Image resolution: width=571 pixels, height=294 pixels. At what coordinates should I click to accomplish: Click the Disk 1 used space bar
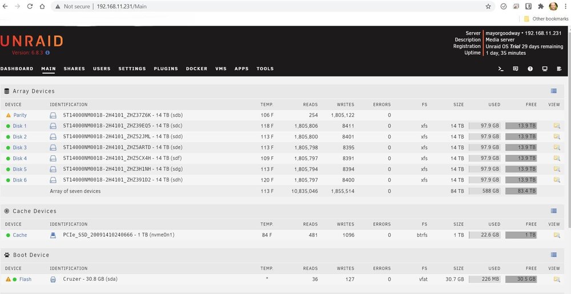click(x=485, y=126)
